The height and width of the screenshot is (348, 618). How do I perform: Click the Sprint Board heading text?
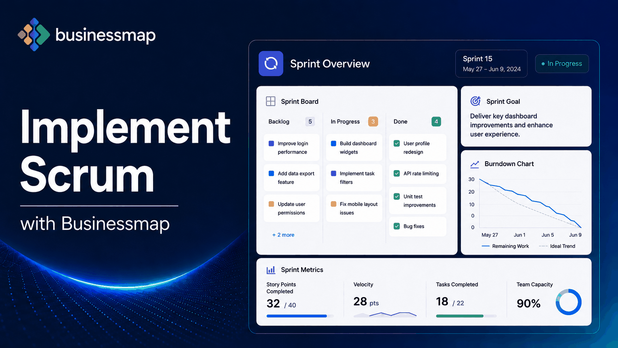[x=299, y=102]
